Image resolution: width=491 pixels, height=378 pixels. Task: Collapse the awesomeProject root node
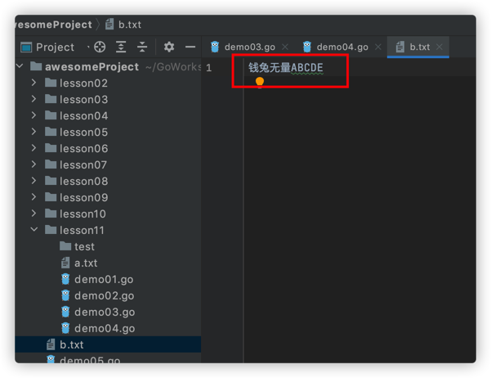coord(20,66)
